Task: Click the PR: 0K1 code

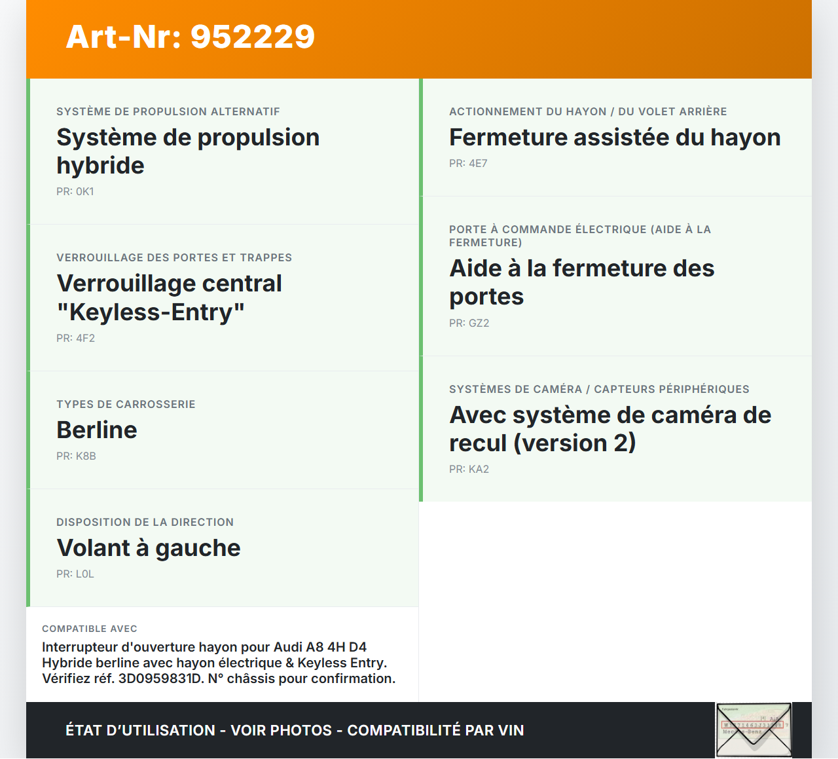Action: [75, 192]
